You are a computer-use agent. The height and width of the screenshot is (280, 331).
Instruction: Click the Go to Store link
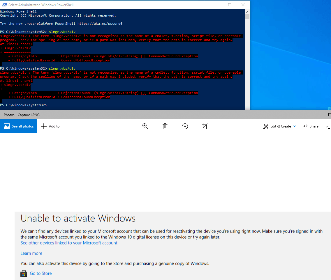(41, 273)
